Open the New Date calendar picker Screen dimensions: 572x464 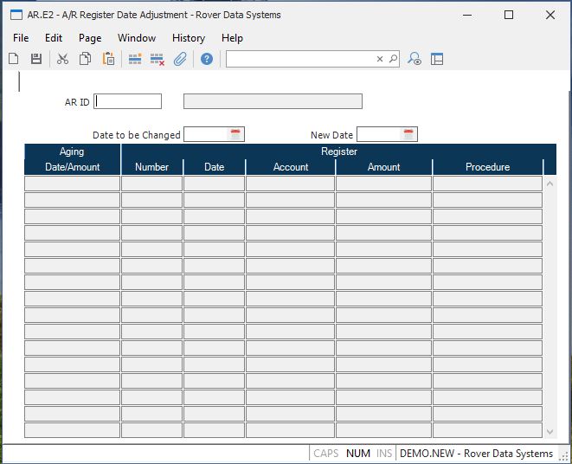point(408,134)
